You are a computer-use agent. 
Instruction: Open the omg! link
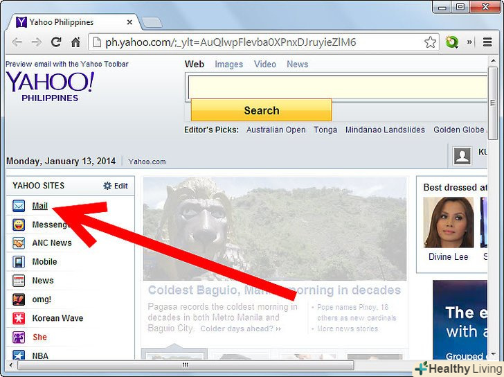42,299
